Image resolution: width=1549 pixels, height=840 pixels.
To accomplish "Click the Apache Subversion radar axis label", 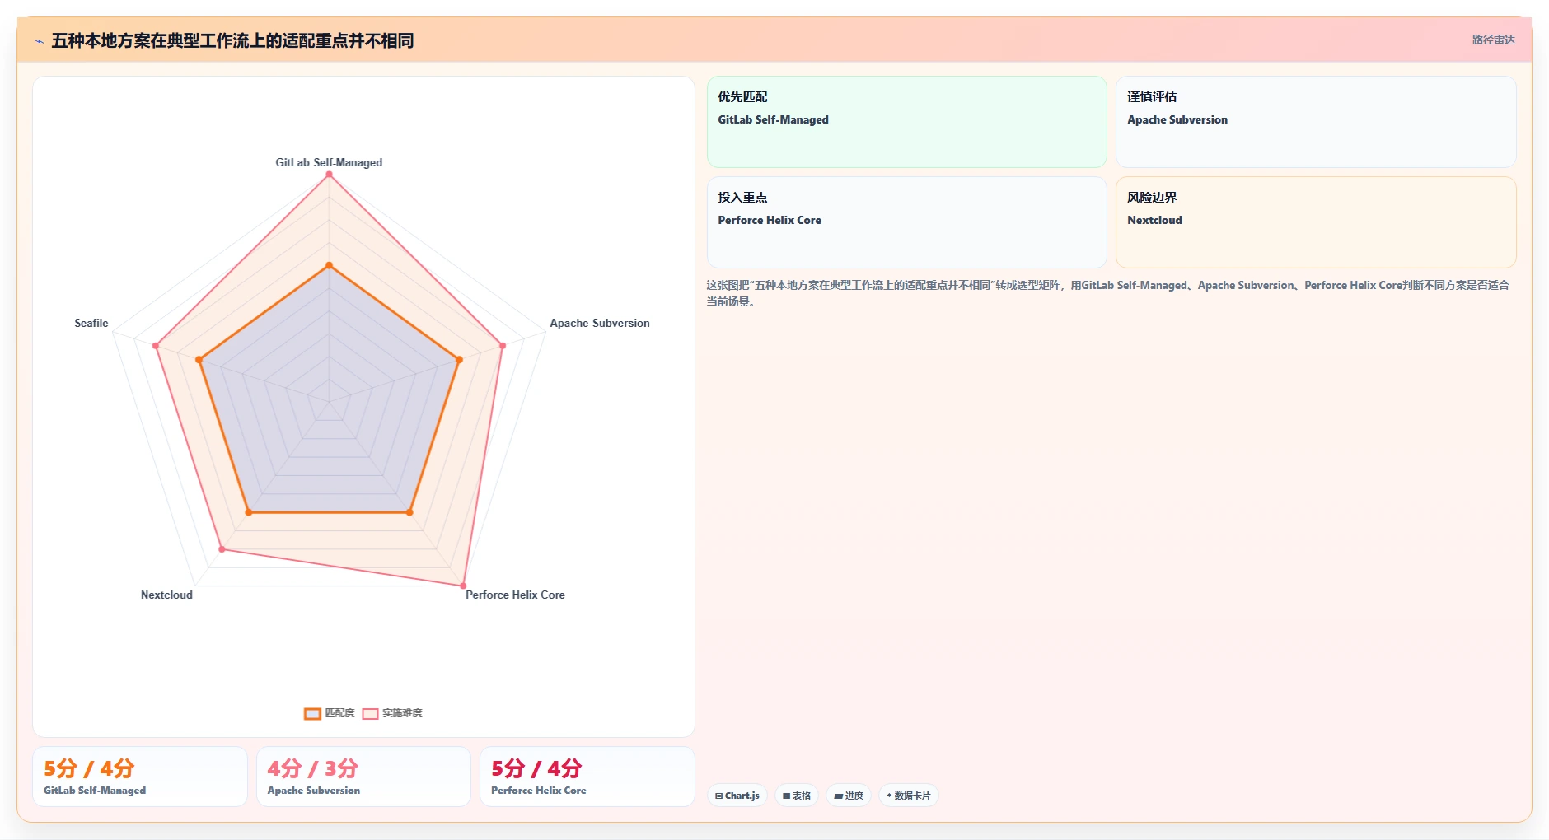I will 600,323.
